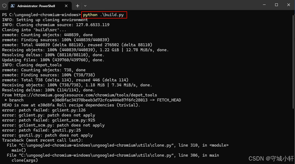Click line 'INFO: Cloning depot_tools'
This screenshot has width=295, height=164.
click(x=32, y=65)
